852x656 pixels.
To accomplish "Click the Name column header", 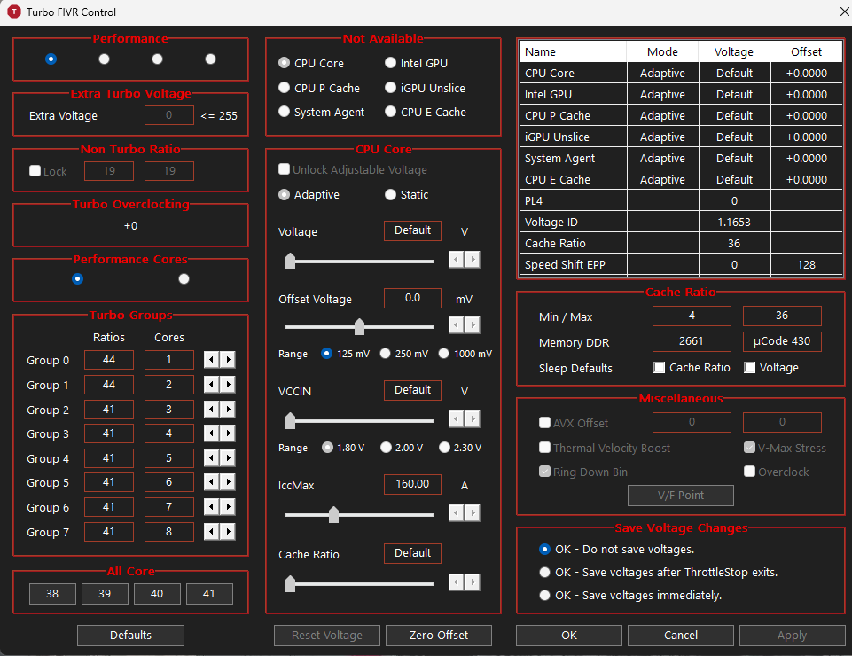I will 573,51.
